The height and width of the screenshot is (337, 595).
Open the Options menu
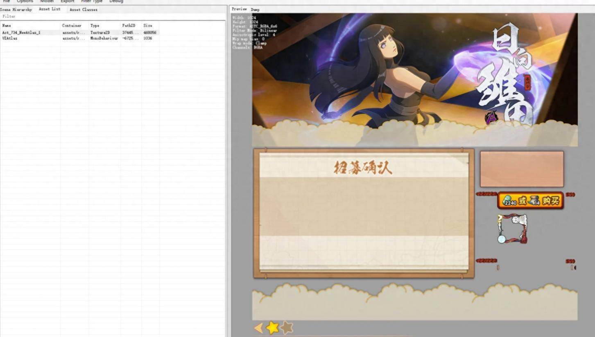[x=25, y=2]
